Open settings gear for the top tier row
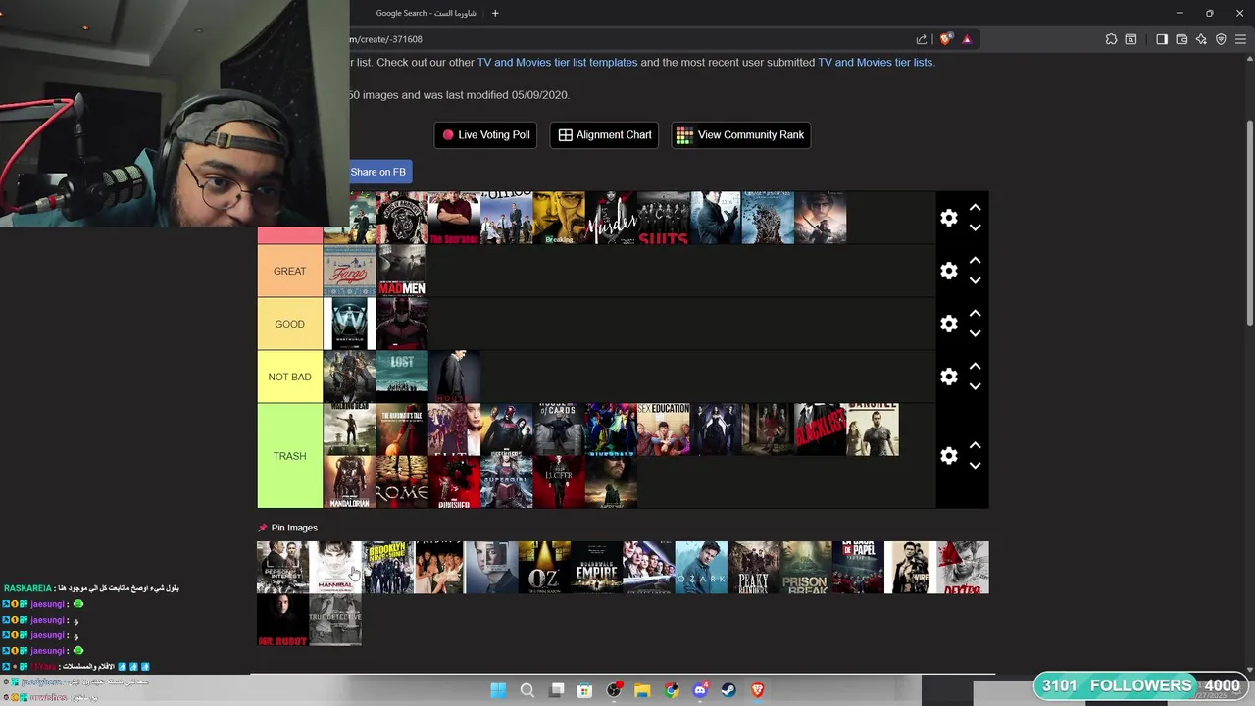The width and height of the screenshot is (1255, 706). click(948, 218)
